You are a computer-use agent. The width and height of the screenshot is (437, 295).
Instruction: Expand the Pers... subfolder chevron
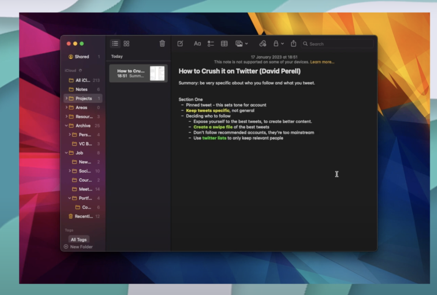pos(70,134)
